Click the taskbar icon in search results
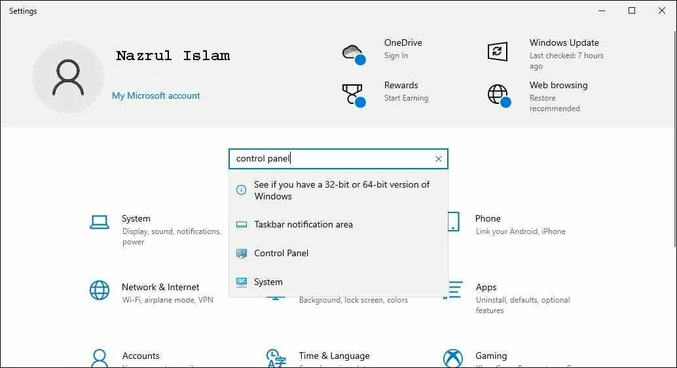Image resolution: width=677 pixels, height=368 pixels. click(x=242, y=224)
